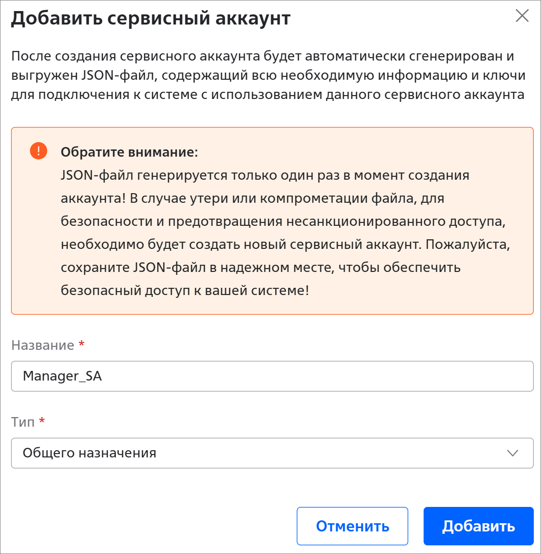Select the 'Общего назначения' value text

click(x=90, y=453)
